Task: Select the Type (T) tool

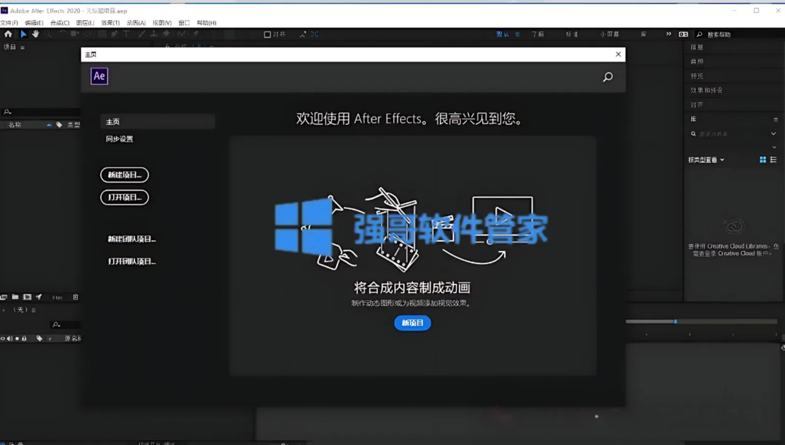Action: tap(127, 34)
